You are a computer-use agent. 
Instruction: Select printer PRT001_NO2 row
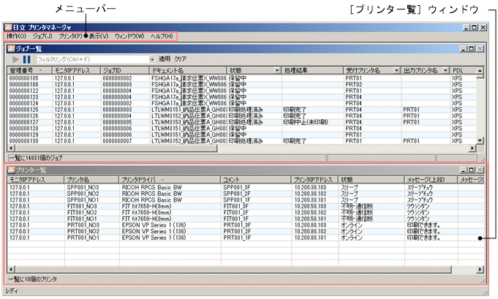246,232
